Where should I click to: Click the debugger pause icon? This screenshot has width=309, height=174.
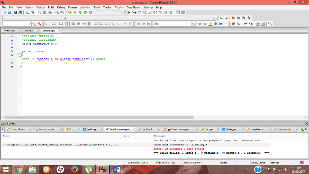166,12
